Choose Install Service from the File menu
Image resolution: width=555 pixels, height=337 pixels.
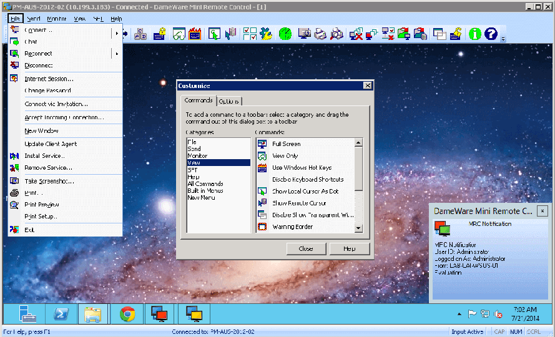[65, 156]
